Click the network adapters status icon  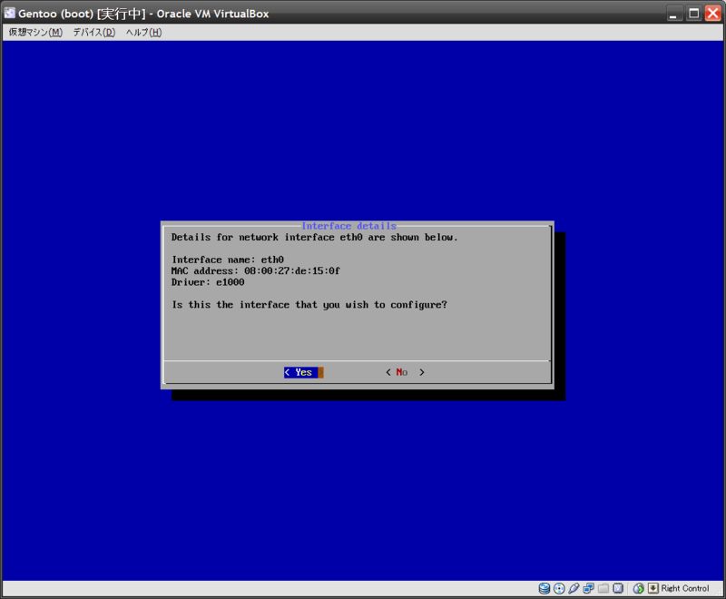click(x=588, y=588)
